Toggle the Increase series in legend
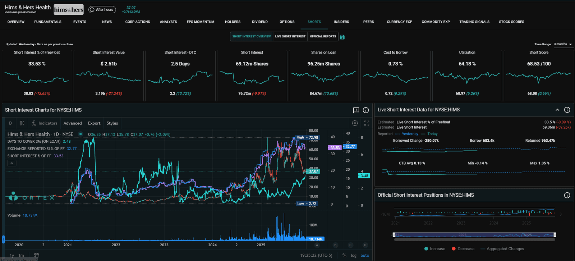This screenshot has width=575, height=261. tap(434, 249)
